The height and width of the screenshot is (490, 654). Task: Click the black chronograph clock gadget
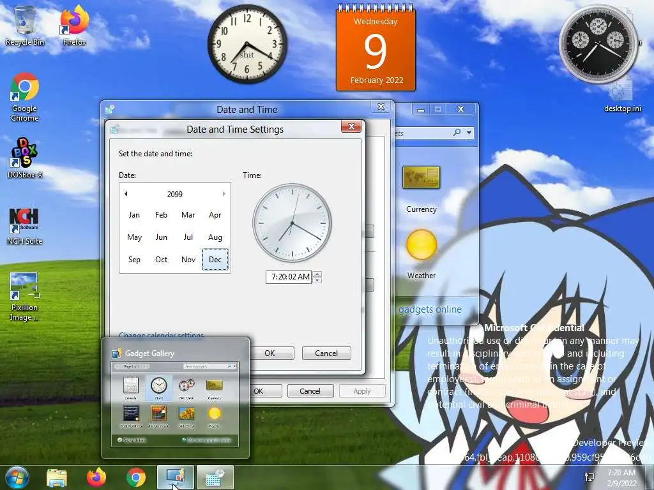coord(598,44)
